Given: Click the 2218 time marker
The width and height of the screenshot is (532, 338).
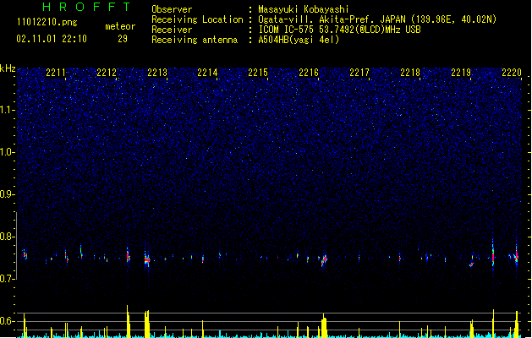Looking at the screenshot, I should [x=410, y=73].
